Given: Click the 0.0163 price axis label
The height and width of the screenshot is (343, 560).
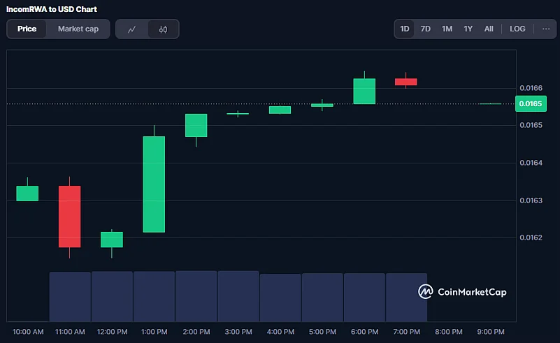Looking at the screenshot, I should click(531, 200).
